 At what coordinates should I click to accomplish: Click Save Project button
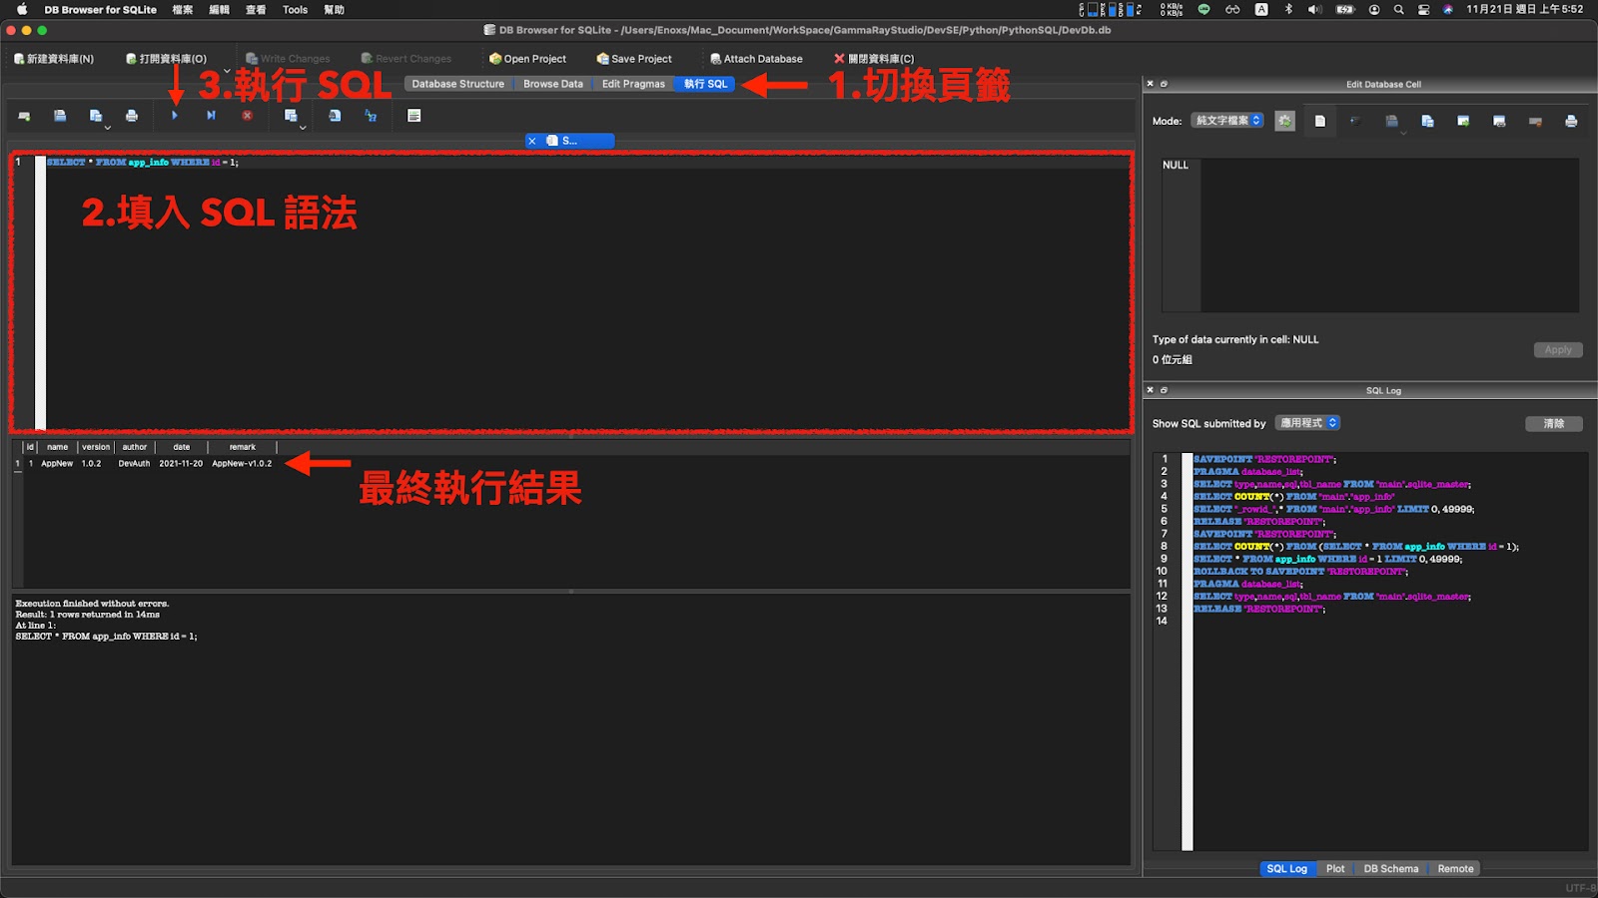click(x=634, y=59)
